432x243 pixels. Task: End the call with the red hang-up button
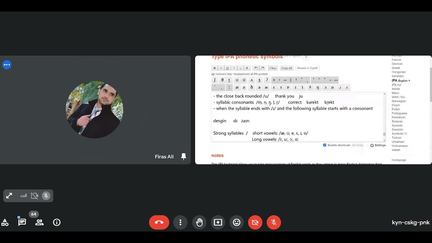click(x=159, y=222)
